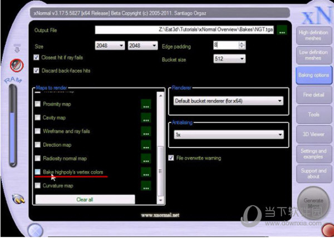
Task: Click the muted sound icon with red circle
Action: pyautogui.click(x=17, y=65)
